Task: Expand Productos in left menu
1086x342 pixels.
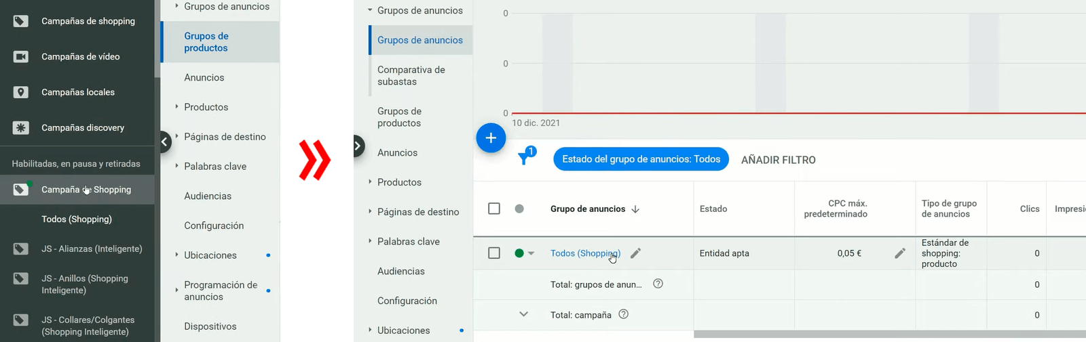Action: (176, 107)
